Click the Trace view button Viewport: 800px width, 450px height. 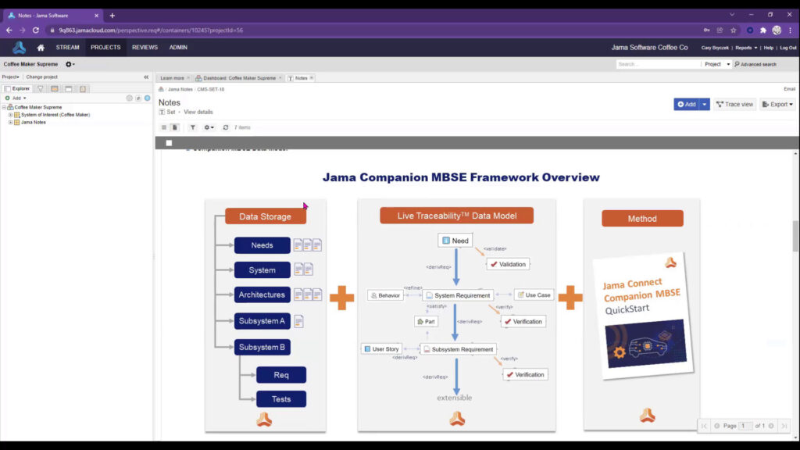(734, 104)
